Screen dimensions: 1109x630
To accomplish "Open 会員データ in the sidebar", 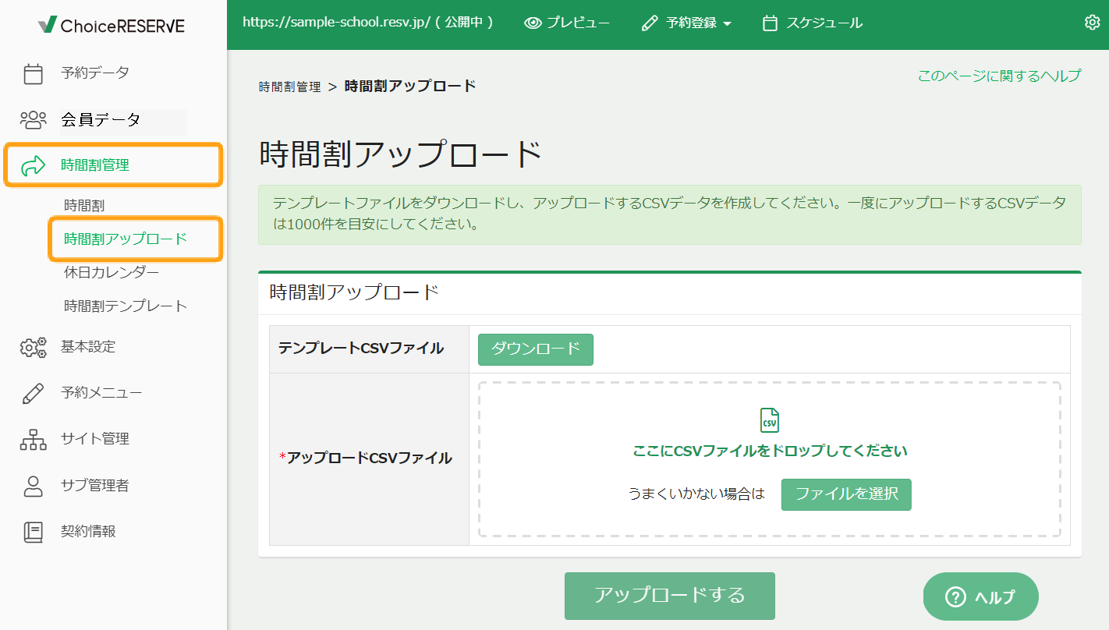I will 101,119.
